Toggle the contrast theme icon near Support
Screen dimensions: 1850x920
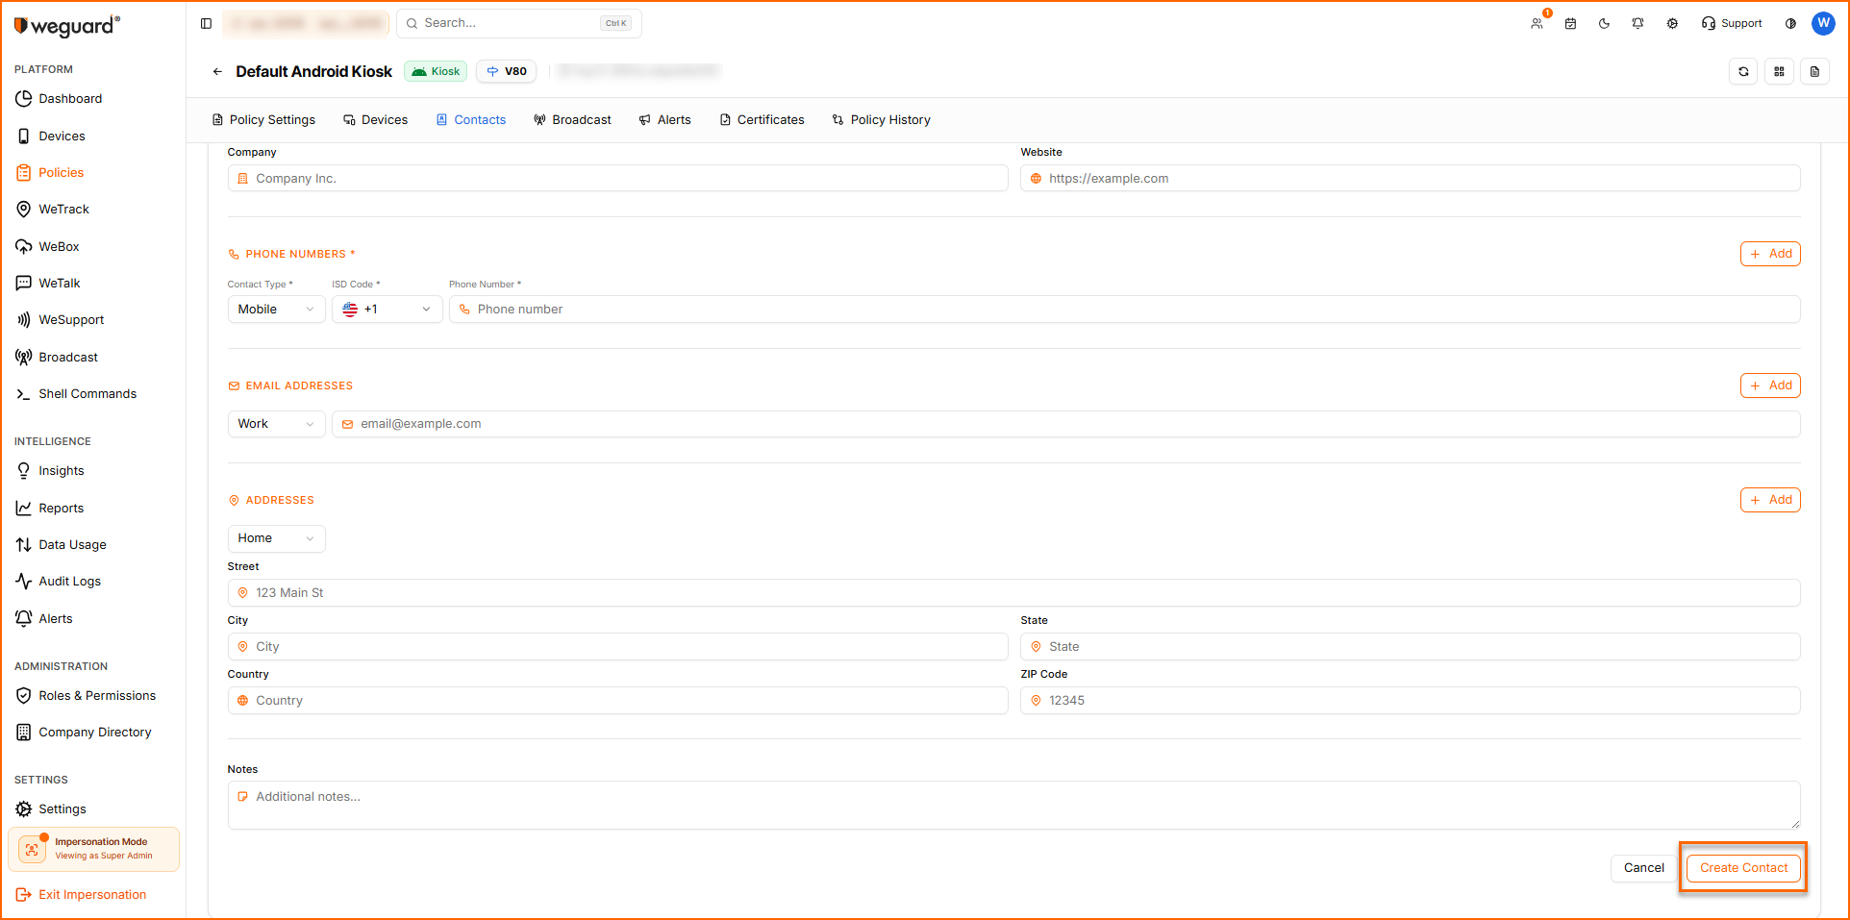tap(1790, 23)
